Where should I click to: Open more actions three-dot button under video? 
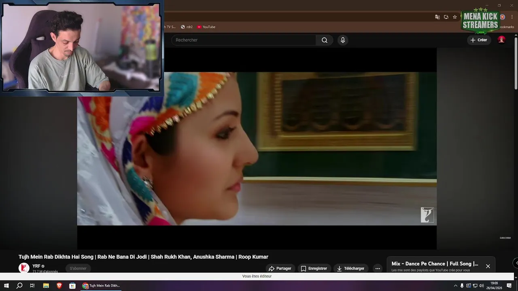(378, 268)
